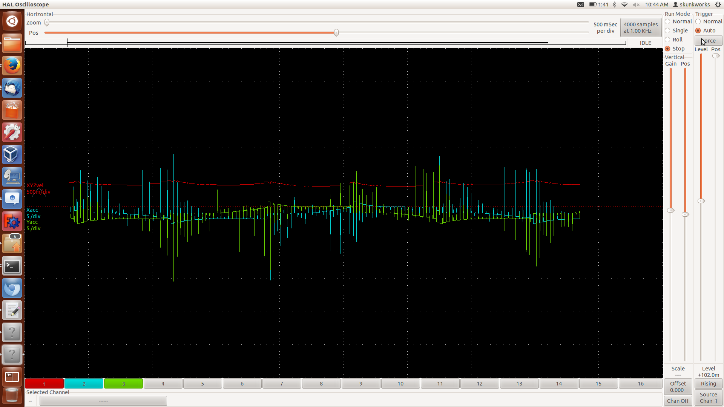The height and width of the screenshot is (407, 724).
Task: Select Stop run mode
Action: click(675, 49)
